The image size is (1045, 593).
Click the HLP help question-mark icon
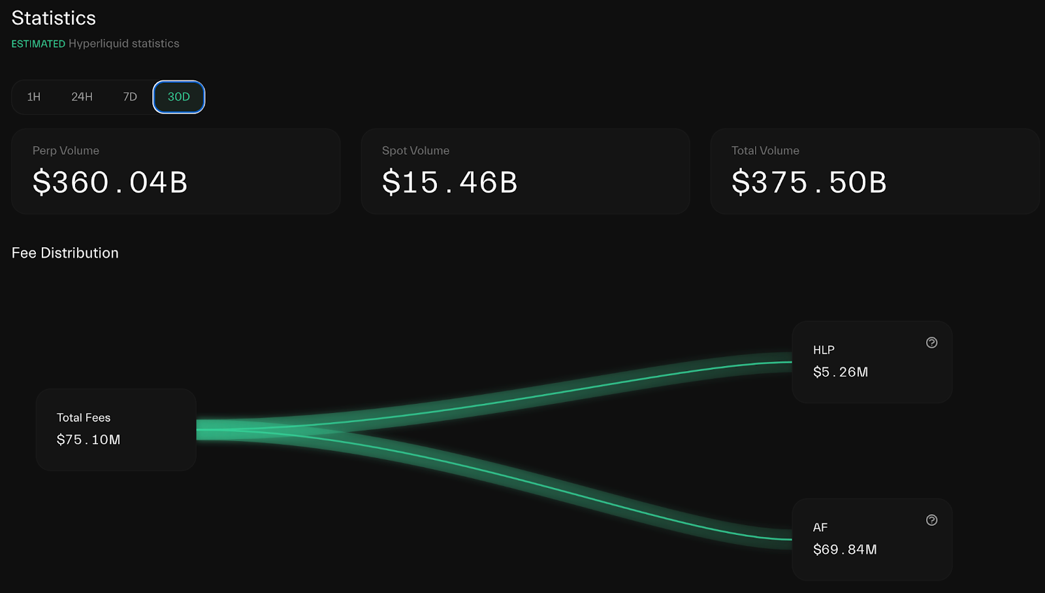[931, 343]
